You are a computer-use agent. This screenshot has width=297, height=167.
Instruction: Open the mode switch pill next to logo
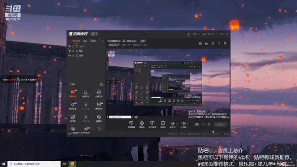click(x=94, y=34)
